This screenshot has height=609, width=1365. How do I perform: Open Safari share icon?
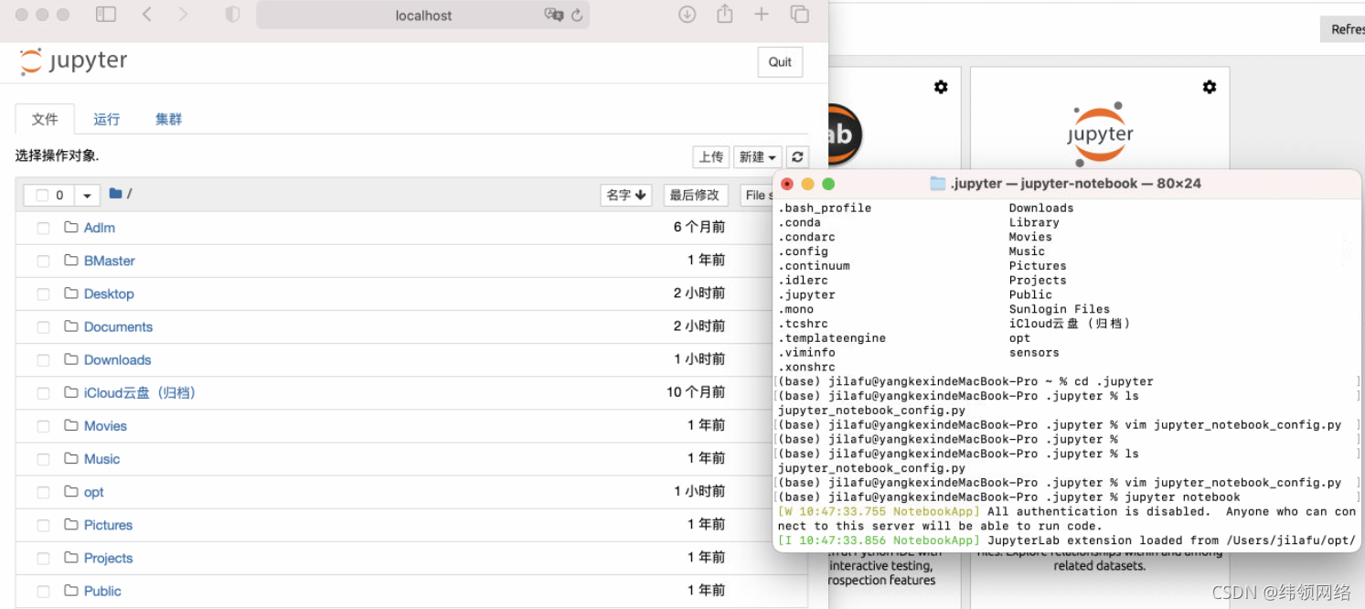725,14
